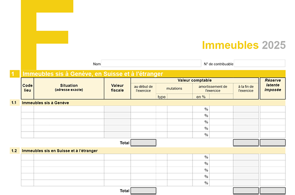
Task: Click first mutations type cell in section 1.1
Action: (x=161, y=109)
